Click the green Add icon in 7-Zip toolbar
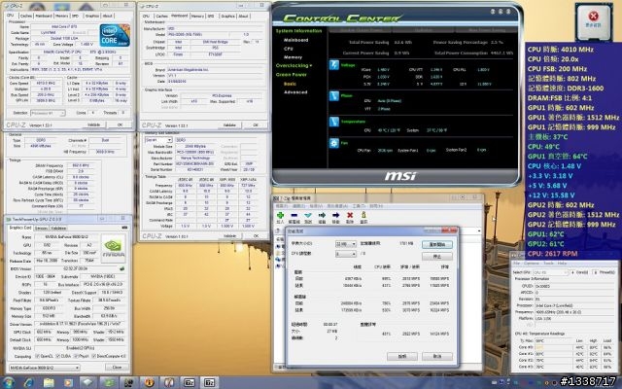 click(x=280, y=216)
